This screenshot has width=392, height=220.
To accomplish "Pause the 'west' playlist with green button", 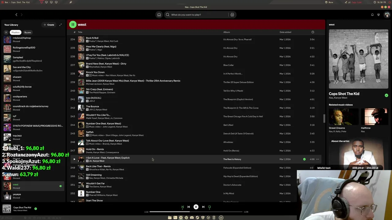I will point(73,24).
